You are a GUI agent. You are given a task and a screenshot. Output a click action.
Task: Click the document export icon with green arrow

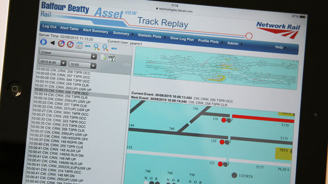click(103, 57)
